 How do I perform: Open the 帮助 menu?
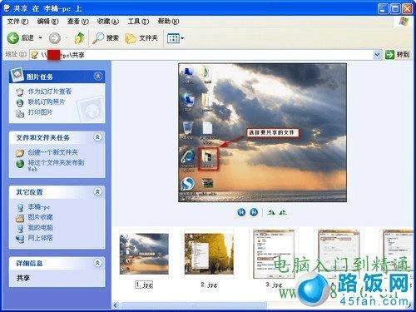[168, 22]
